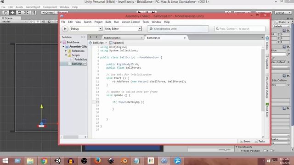The height and width of the screenshot is (165, 294).
Task: Open Blender from the taskbar
Action: 124,161
